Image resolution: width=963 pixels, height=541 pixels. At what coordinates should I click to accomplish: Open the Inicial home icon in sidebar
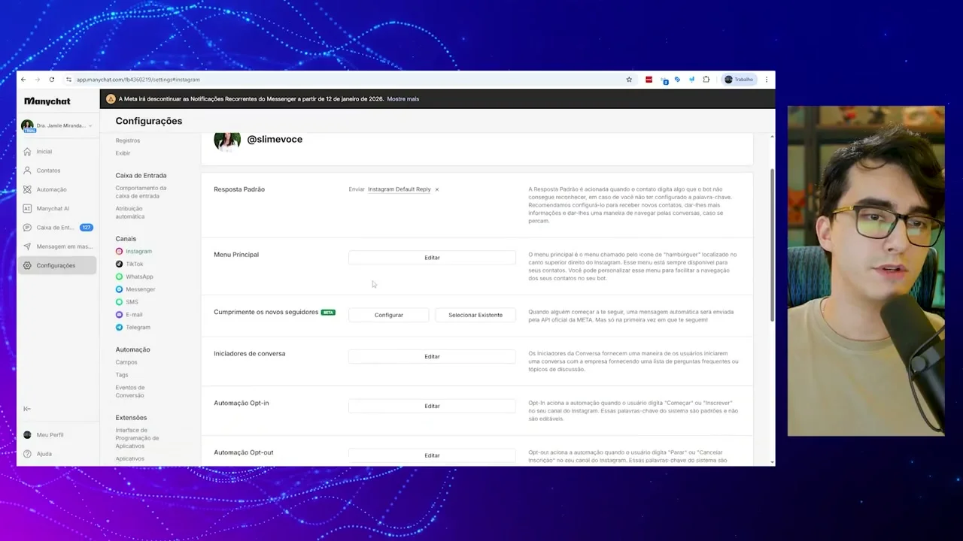click(x=27, y=152)
